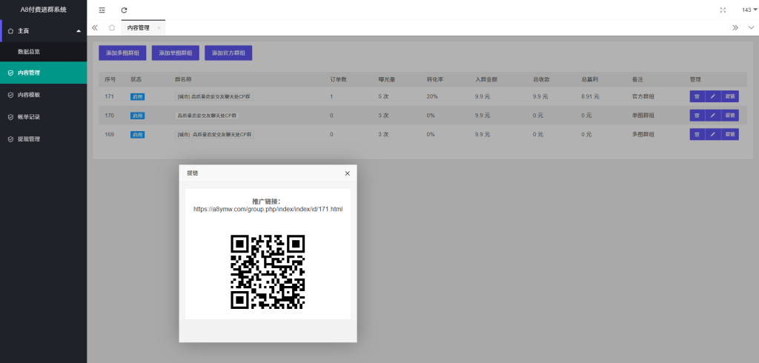Open the home icon tab
This screenshot has height=363, width=759.
pos(112,27)
